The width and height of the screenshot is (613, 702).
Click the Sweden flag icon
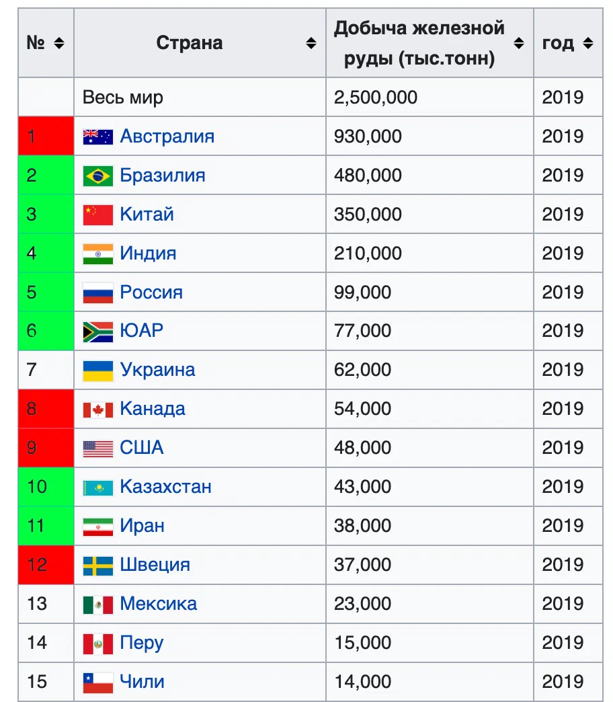coord(98,565)
